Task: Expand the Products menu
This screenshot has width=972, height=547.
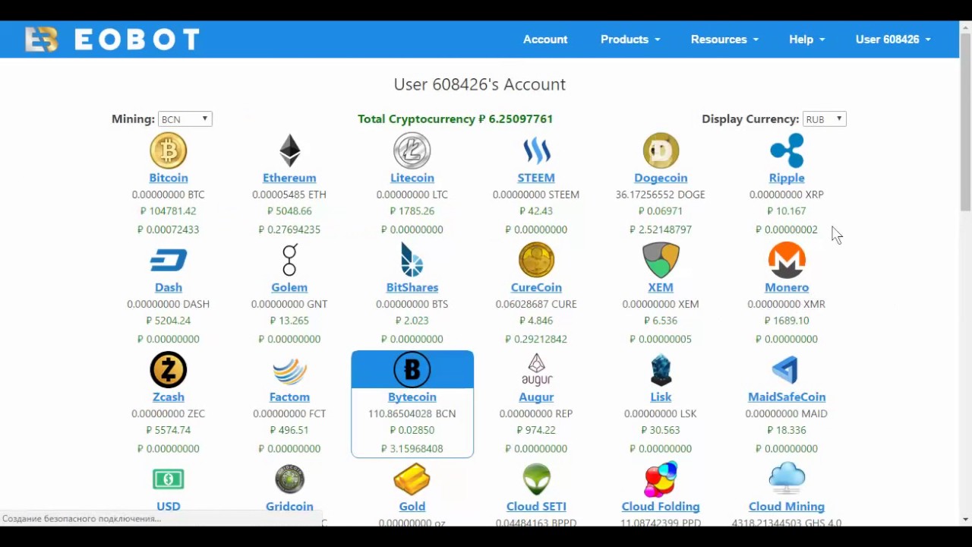Action: tap(630, 40)
